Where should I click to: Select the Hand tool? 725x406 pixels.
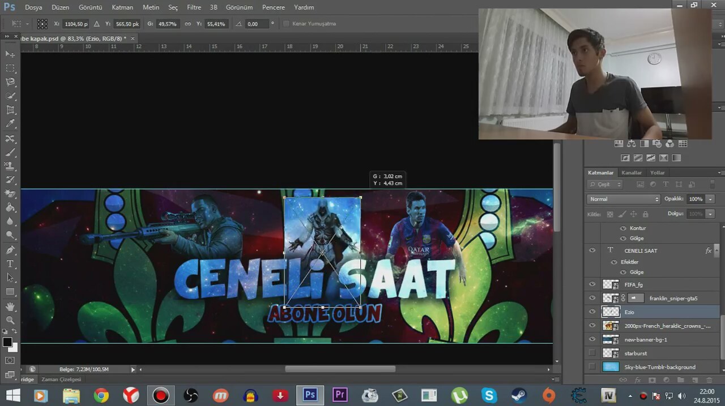pyautogui.click(x=10, y=306)
